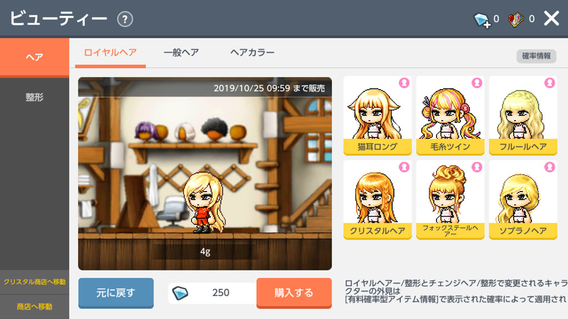Open the 確率情報 button

536,56
